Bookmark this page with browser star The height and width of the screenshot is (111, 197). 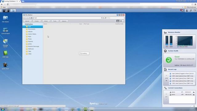tap(192, 4)
